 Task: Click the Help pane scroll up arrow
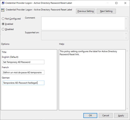pyautogui.click(x=127, y=51)
